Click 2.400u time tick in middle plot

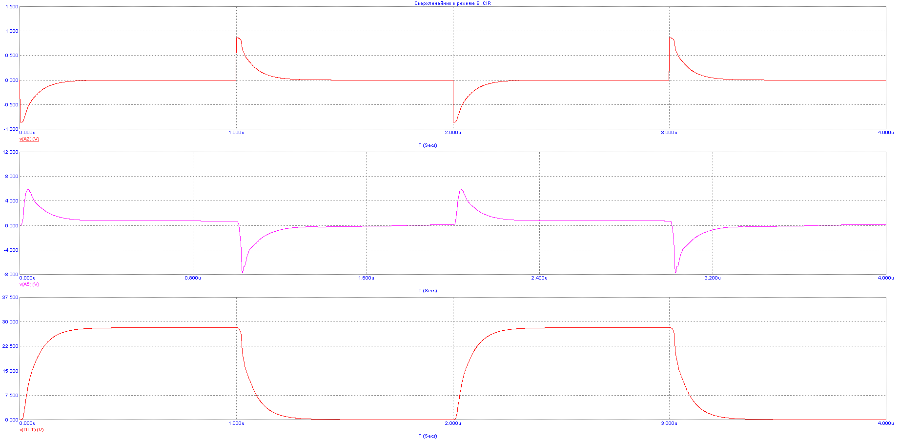click(539, 278)
